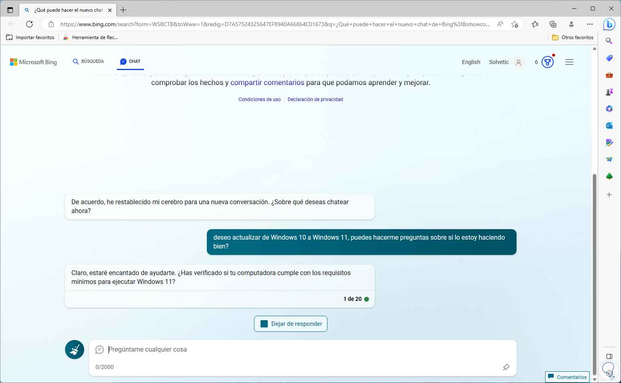Open a new browser tab

tap(123, 10)
